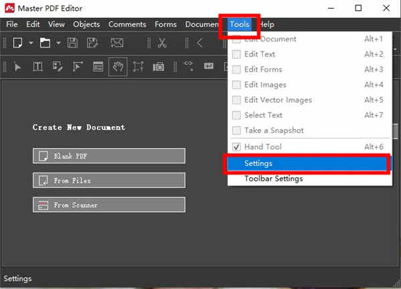Click the Alt+4 shortcut label
This screenshot has height=289, width=401.
374,85
